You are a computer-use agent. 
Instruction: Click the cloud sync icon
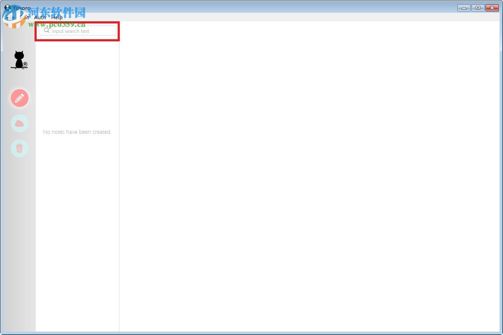click(20, 123)
